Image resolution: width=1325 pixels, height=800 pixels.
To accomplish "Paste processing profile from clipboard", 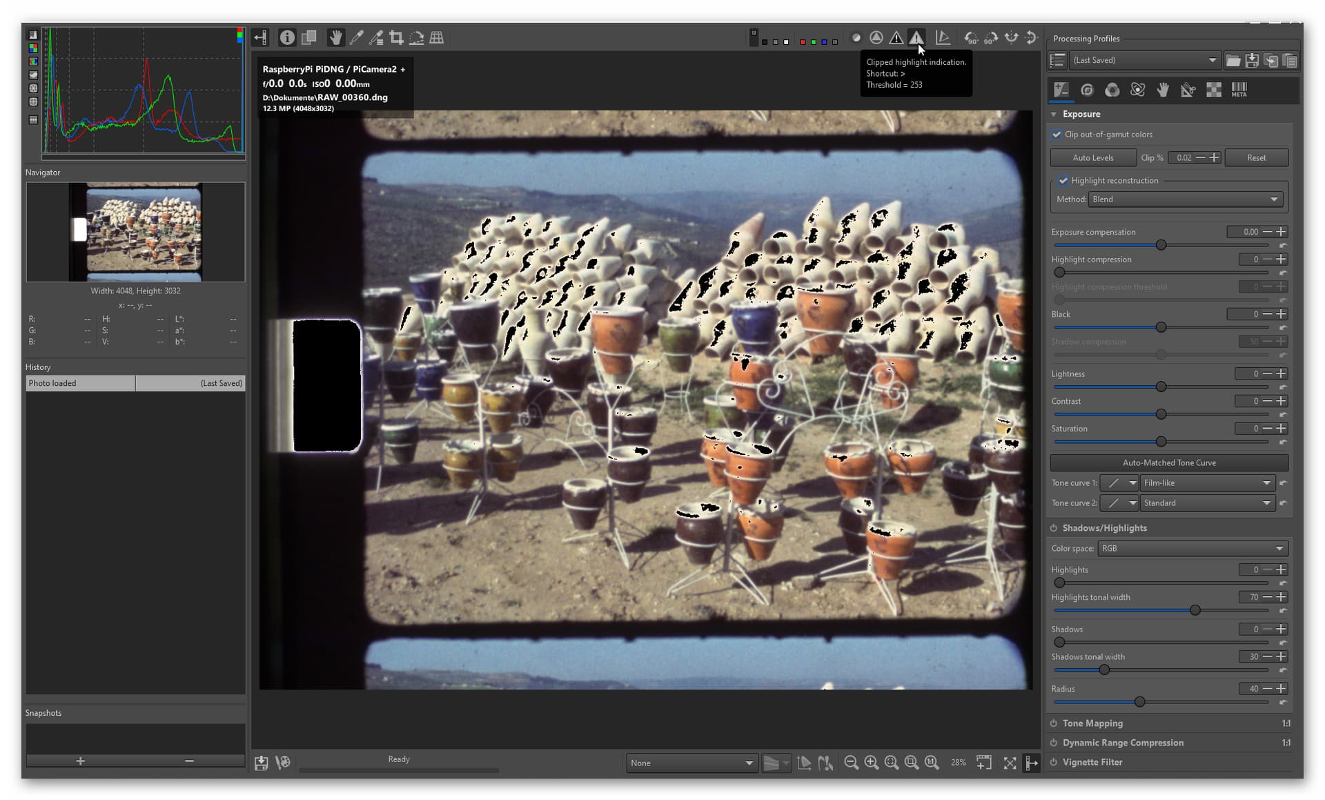I will point(1289,61).
